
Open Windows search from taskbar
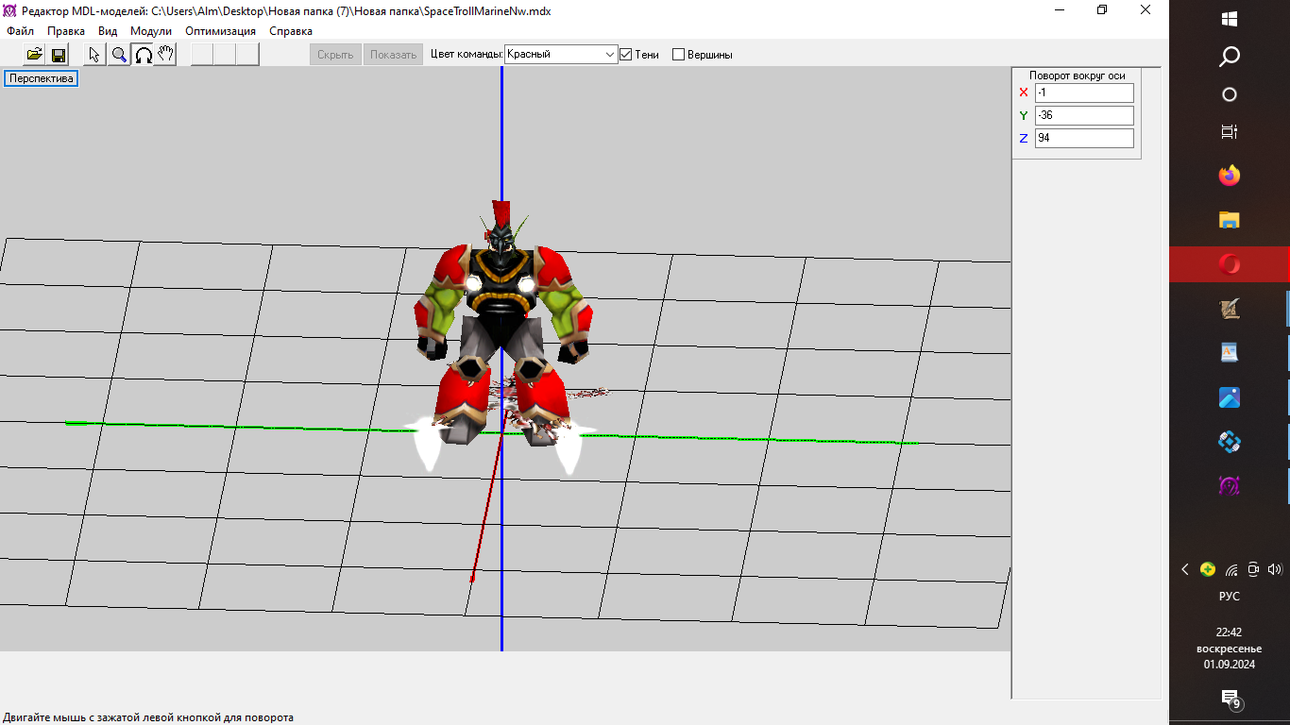point(1230,57)
